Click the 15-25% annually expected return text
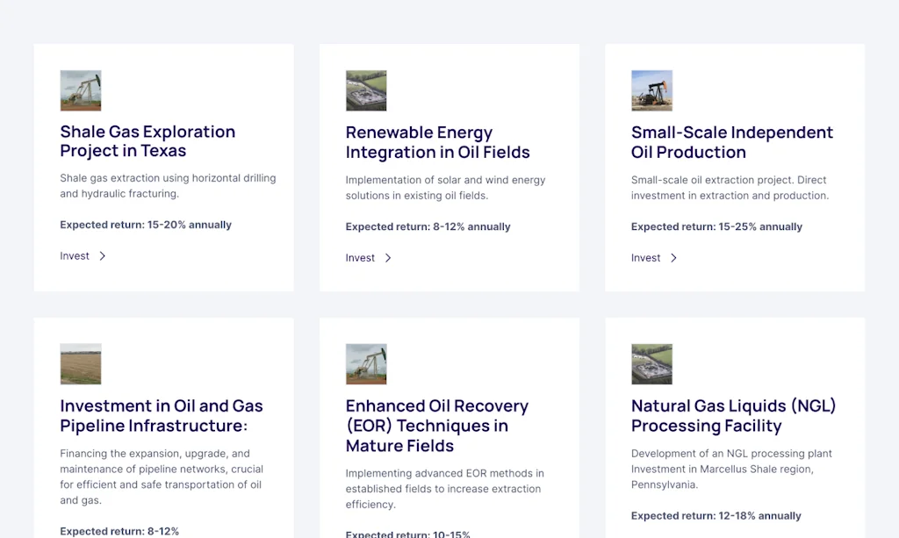899x538 pixels. click(x=716, y=226)
